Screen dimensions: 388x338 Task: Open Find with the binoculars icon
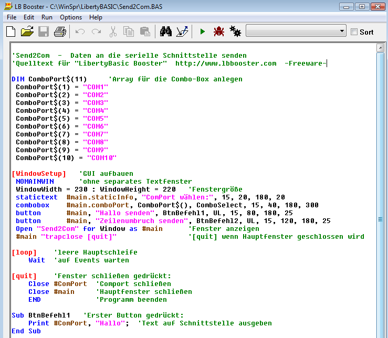pos(166,31)
